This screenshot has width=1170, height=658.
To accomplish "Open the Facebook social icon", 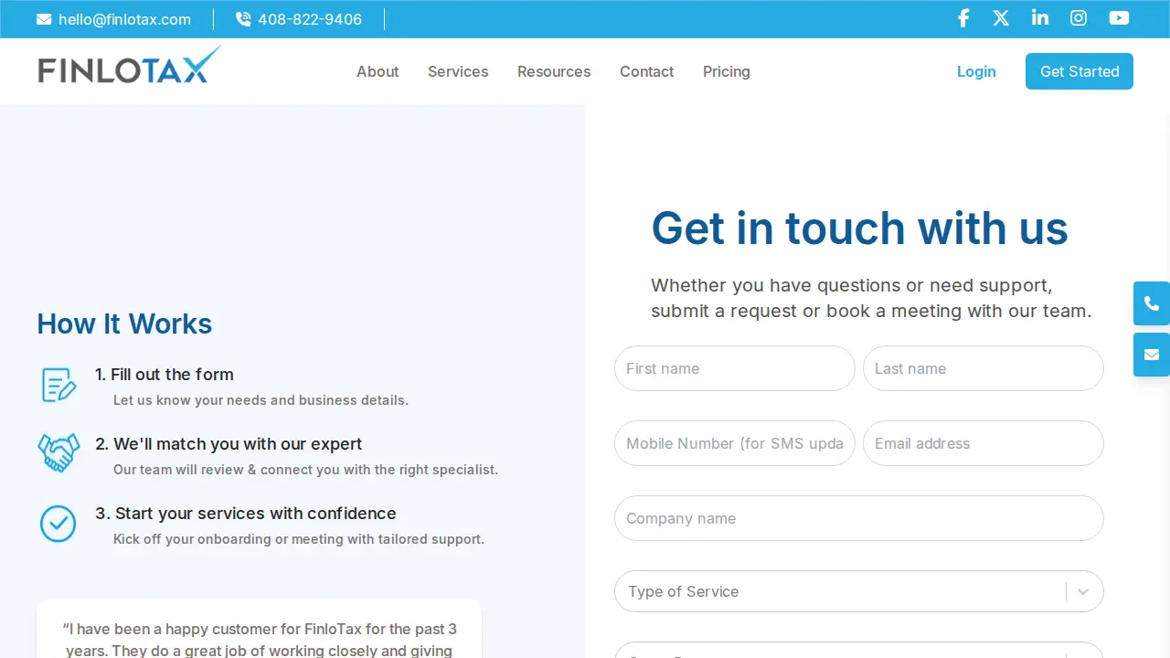I will tap(963, 18).
